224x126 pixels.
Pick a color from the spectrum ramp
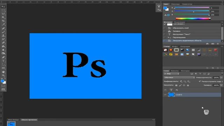(193, 19)
